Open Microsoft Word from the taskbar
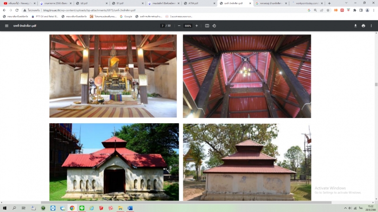This screenshot has width=378, height=212. tap(130, 208)
